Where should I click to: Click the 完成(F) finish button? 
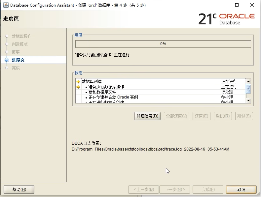pos(208,189)
